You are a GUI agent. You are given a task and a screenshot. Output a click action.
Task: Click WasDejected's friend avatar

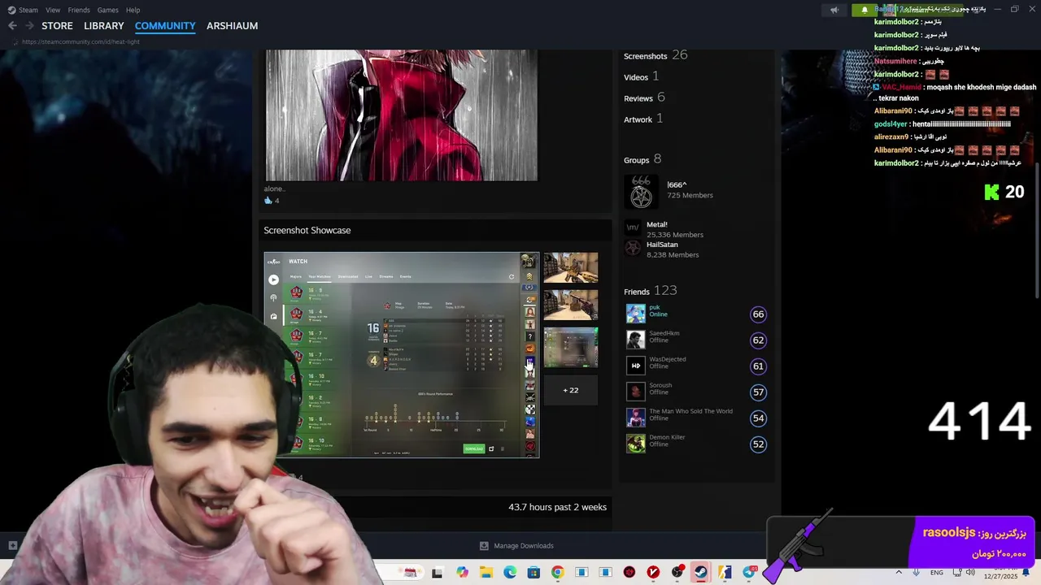pyautogui.click(x=635, y=366)
